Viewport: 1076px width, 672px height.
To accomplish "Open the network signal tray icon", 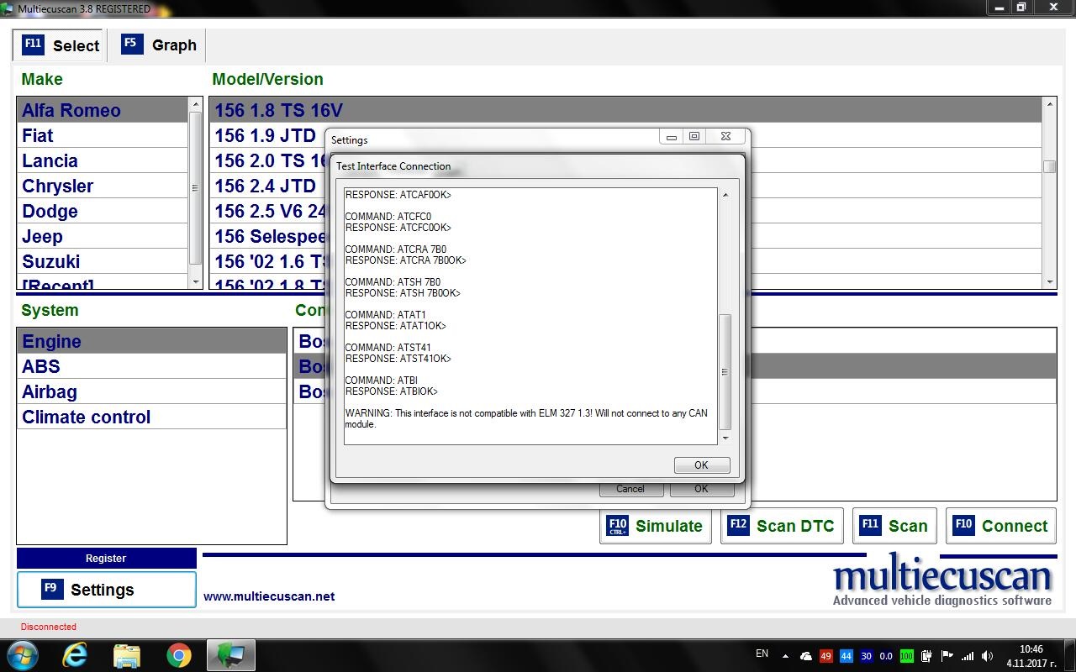I will [x=968, y=656].
